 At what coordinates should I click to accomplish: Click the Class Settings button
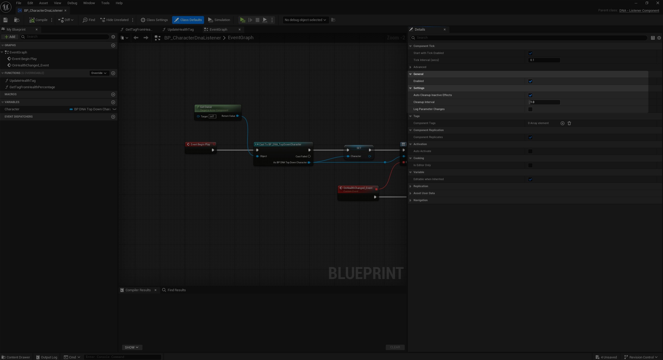coord(154,20)
